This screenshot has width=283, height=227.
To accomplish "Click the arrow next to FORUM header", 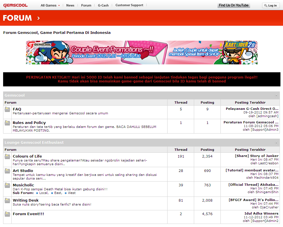I will point(38,18).
